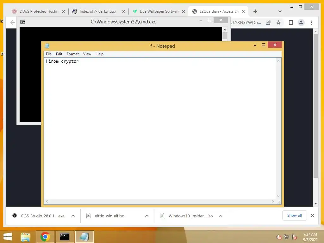Minimize the Chrome window
This screenshot has width=324, height=243.
coord(291,7)
